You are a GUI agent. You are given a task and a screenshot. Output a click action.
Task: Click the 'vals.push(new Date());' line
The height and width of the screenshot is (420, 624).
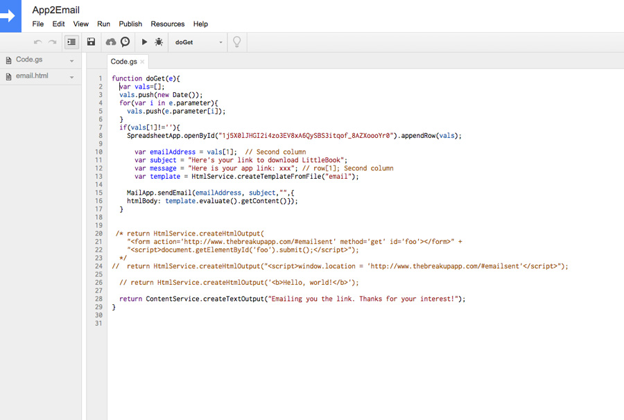point(161,95)
